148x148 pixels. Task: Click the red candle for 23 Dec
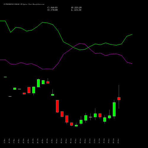[29, 90]
